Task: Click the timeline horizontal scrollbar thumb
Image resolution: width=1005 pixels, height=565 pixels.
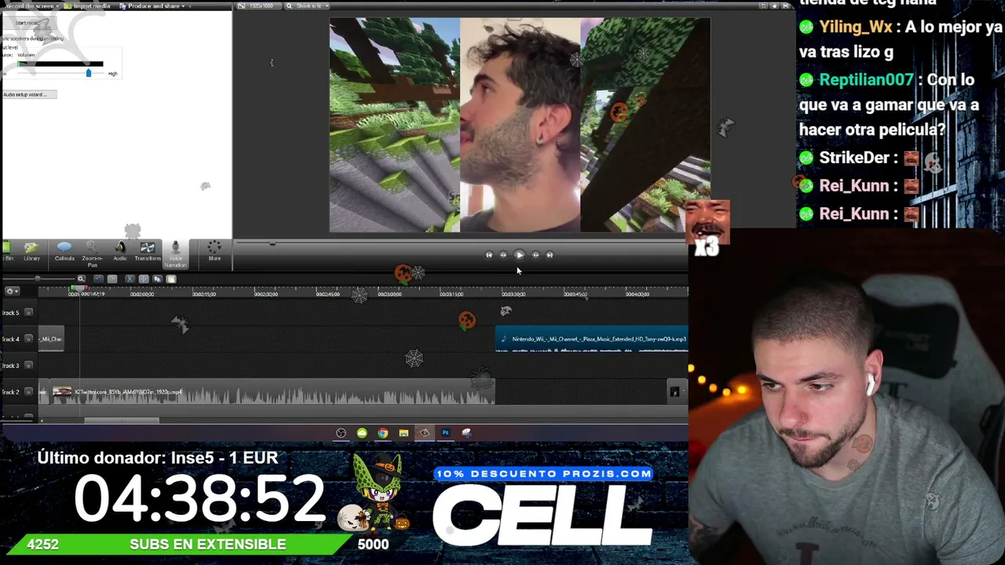Action: (122, 421)
